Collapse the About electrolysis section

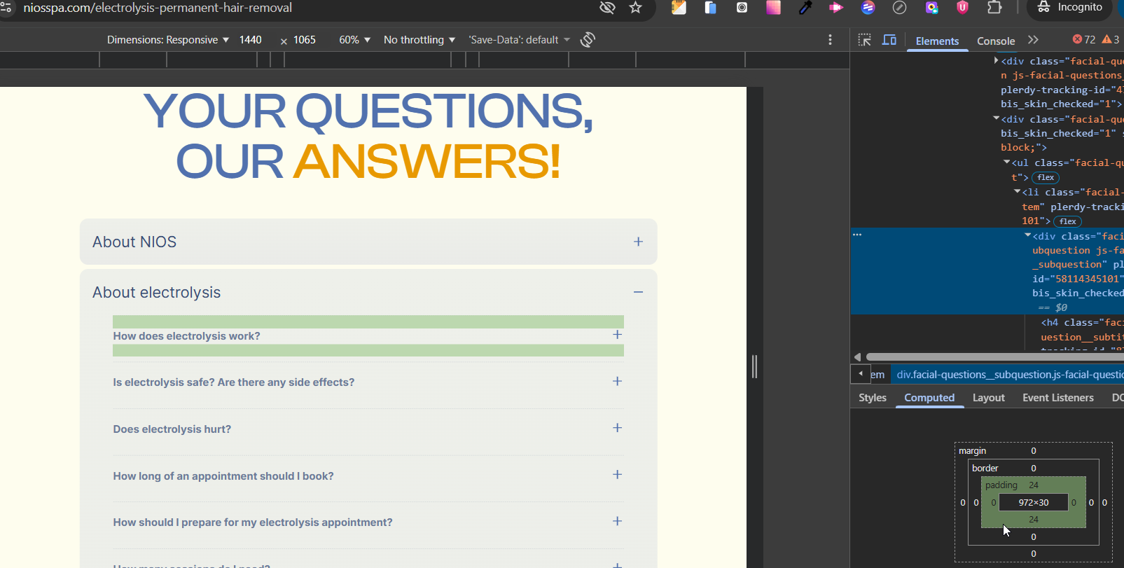[638, 292]
